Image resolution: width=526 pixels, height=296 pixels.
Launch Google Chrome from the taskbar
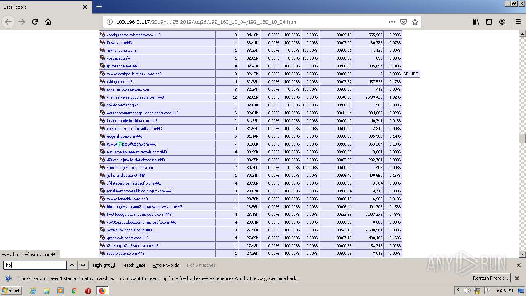[74, 291]
